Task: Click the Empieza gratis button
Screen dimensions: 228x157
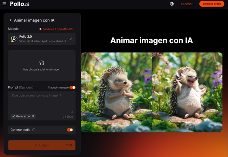Action: tap(212, 4)
